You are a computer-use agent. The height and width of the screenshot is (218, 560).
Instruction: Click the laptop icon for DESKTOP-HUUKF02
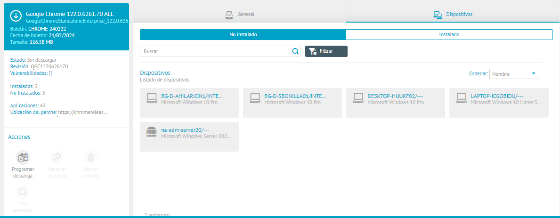pyautogui.click(x=358, y=98)
